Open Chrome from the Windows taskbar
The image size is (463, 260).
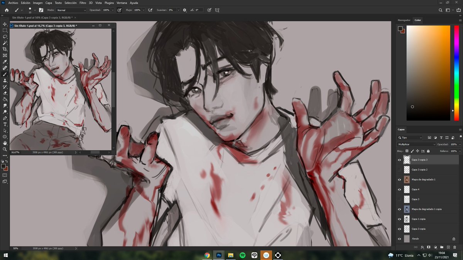pos(207,255)
